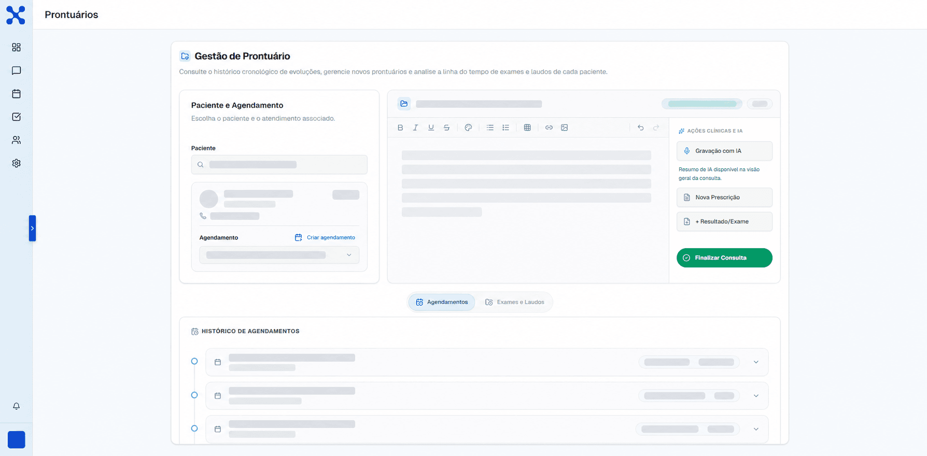Insert a table into the editor
The image size is (927, 456).
tap(527, 127)
